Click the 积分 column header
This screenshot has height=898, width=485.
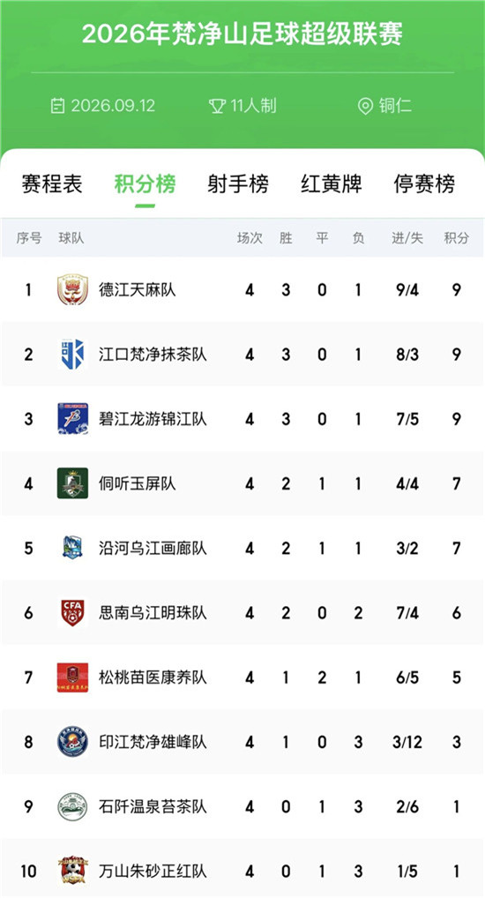(457, 238)
